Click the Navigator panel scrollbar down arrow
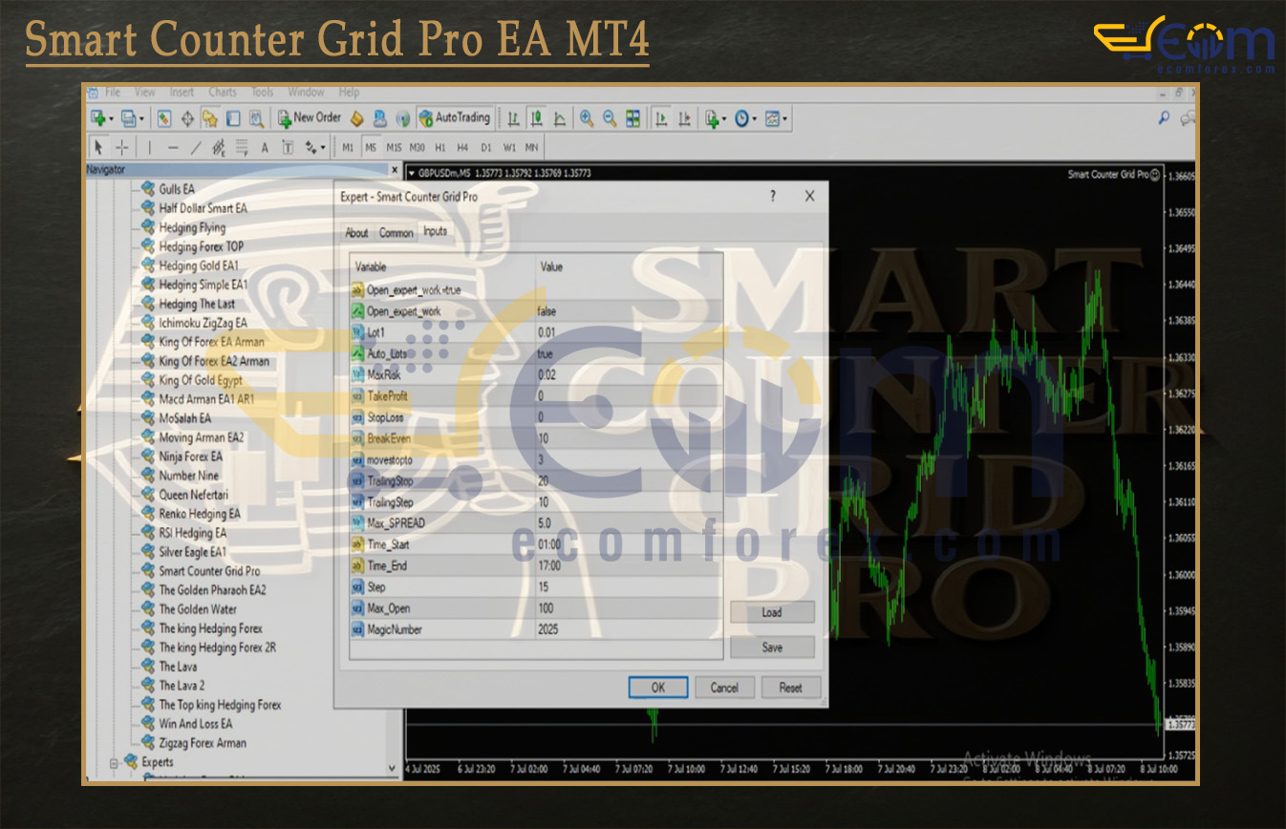The image size is (1286, 829). (x=393, y=767)
